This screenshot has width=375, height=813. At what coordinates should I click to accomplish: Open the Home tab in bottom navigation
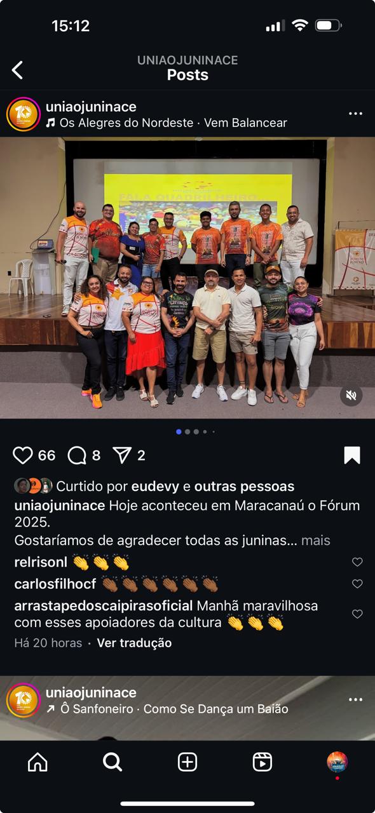pyautogui.click(x=37, y=762)
